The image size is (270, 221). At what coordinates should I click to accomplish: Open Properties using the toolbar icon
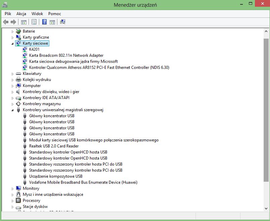[34, 22]
